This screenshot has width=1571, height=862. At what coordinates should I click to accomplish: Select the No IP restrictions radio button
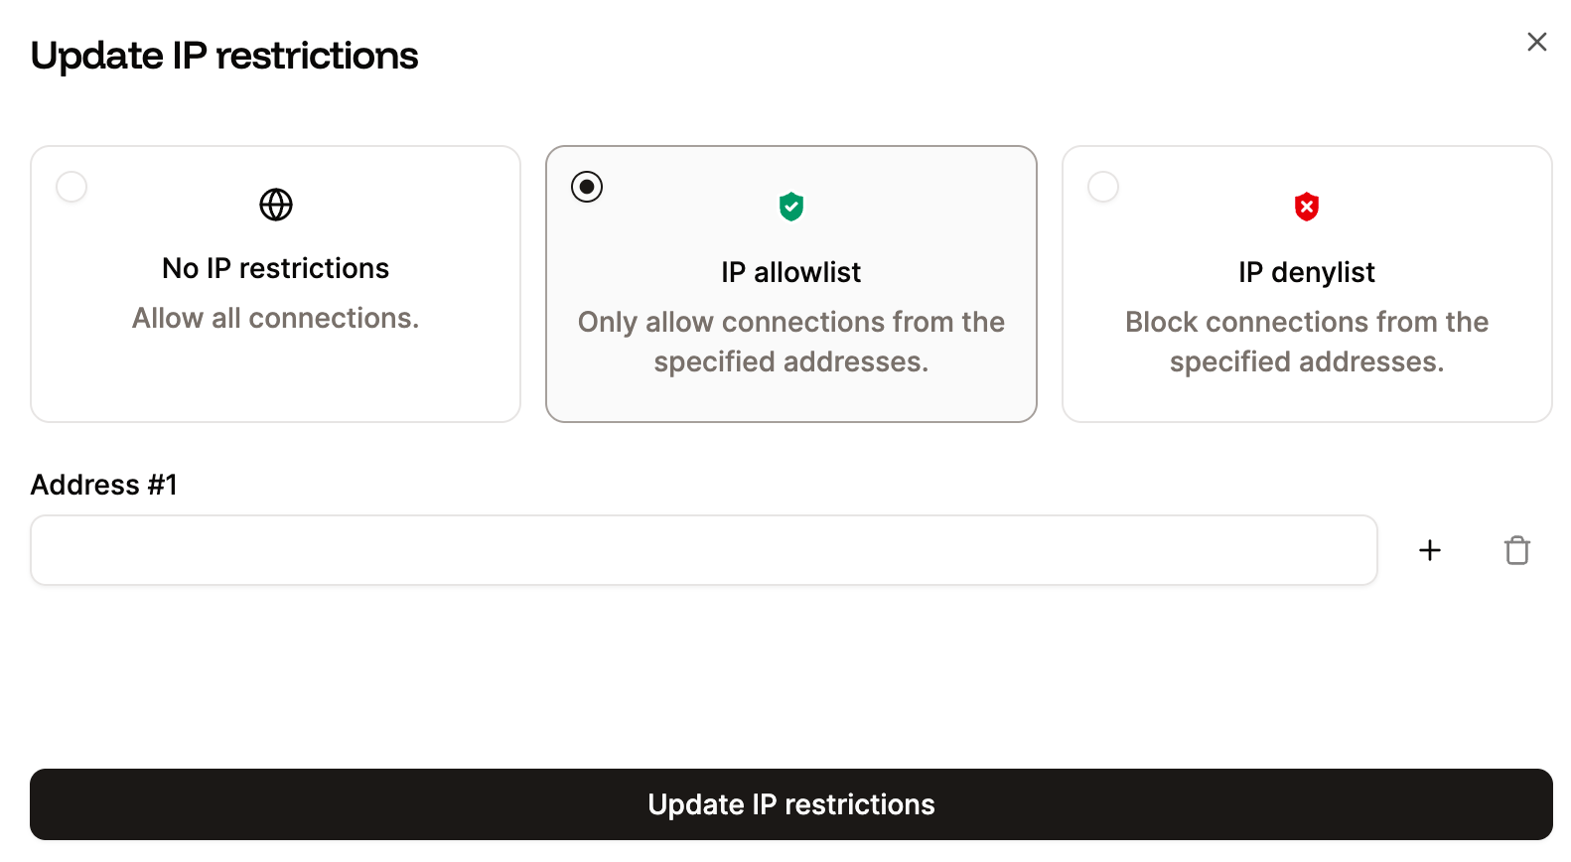71,186
